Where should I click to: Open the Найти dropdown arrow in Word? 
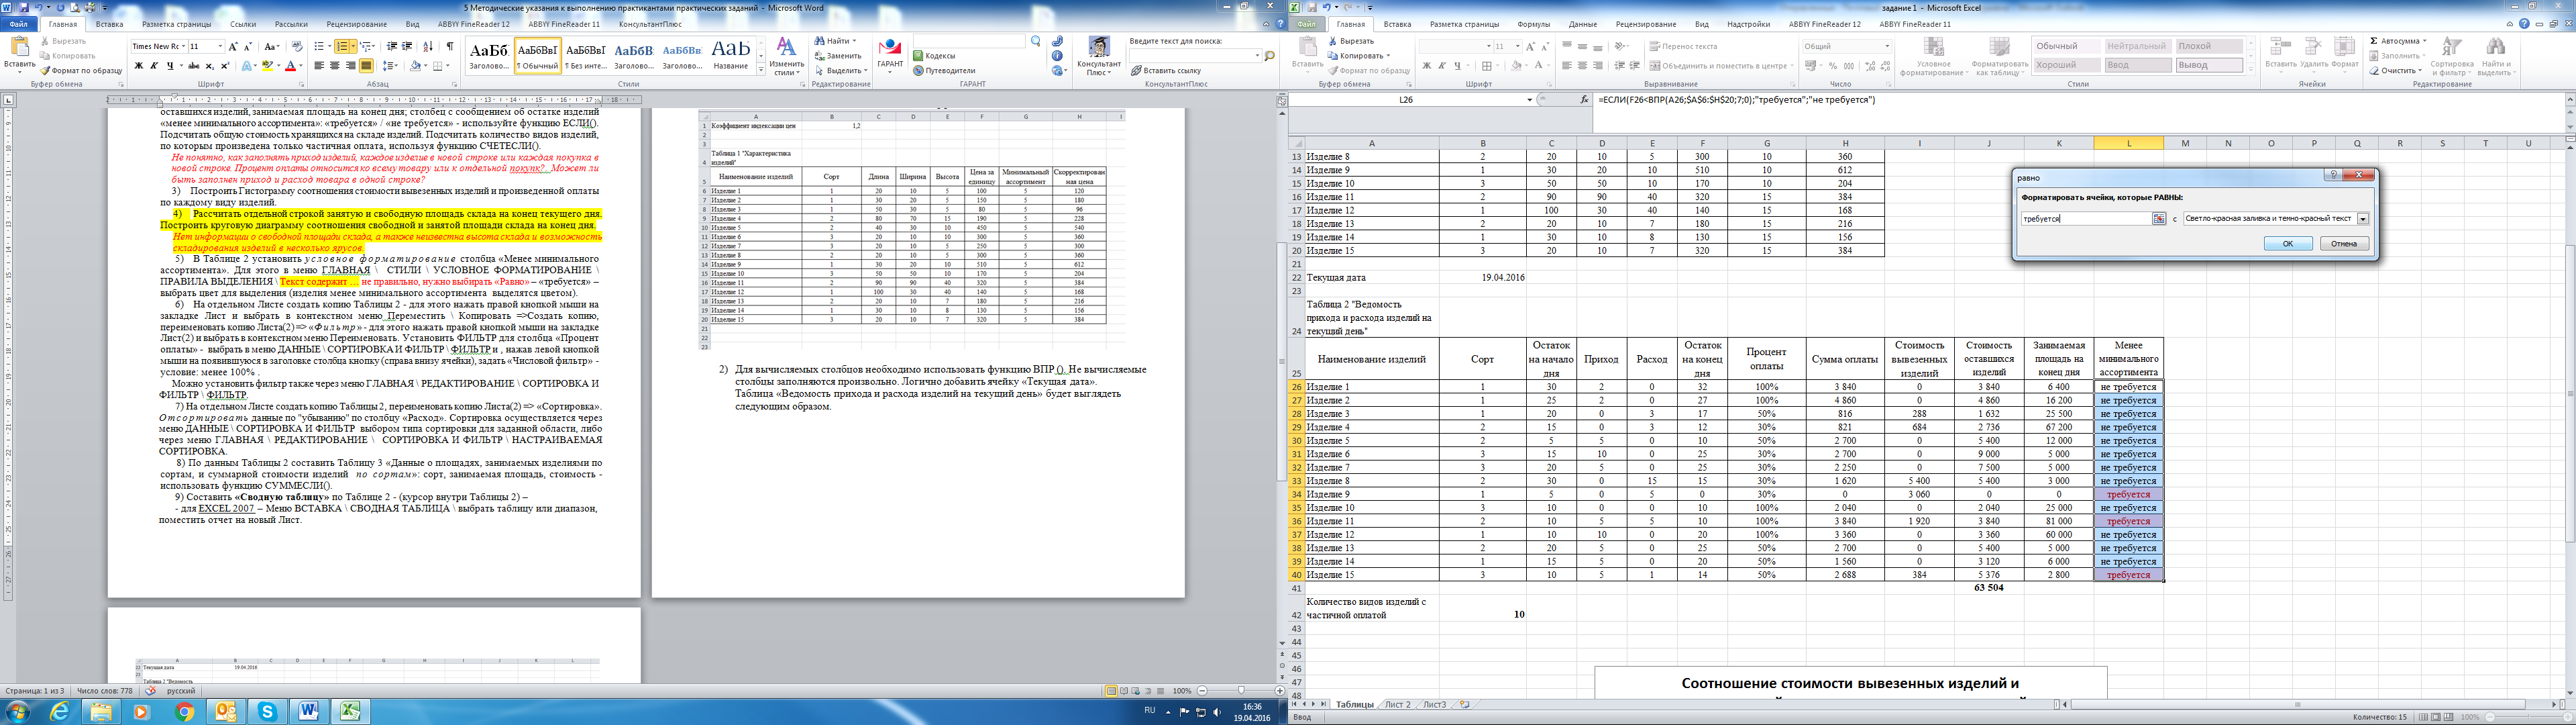(x=854, y=41)
